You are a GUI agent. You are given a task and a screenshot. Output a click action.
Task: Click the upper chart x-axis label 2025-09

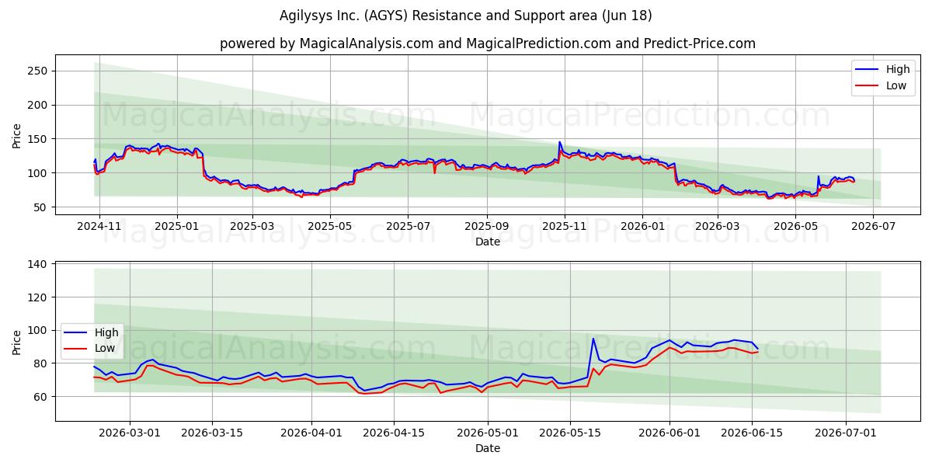tap(487, 227)
